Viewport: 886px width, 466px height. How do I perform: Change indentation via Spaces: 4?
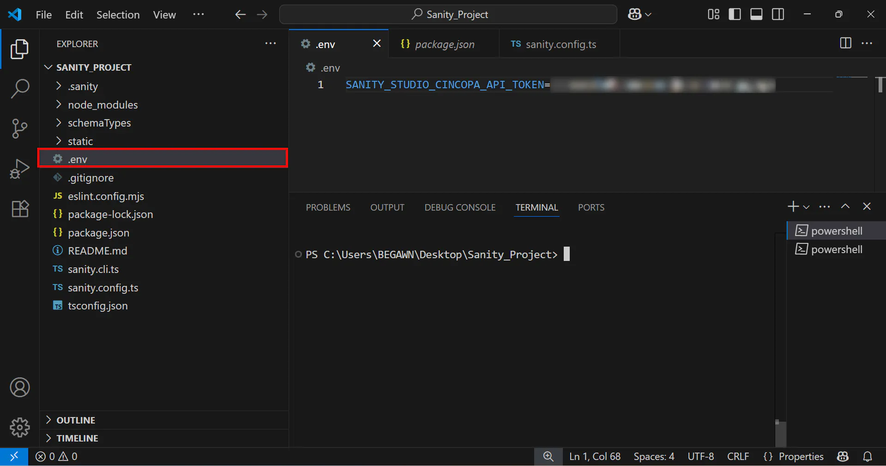654,456
